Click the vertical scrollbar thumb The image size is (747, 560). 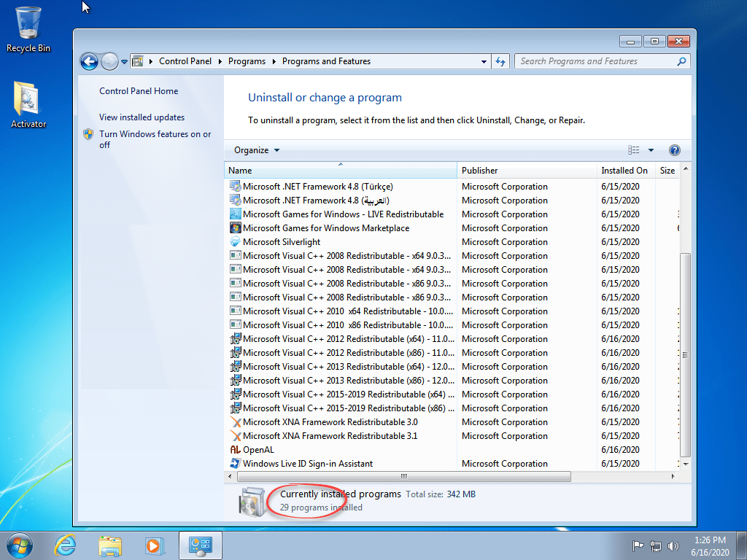685,355
